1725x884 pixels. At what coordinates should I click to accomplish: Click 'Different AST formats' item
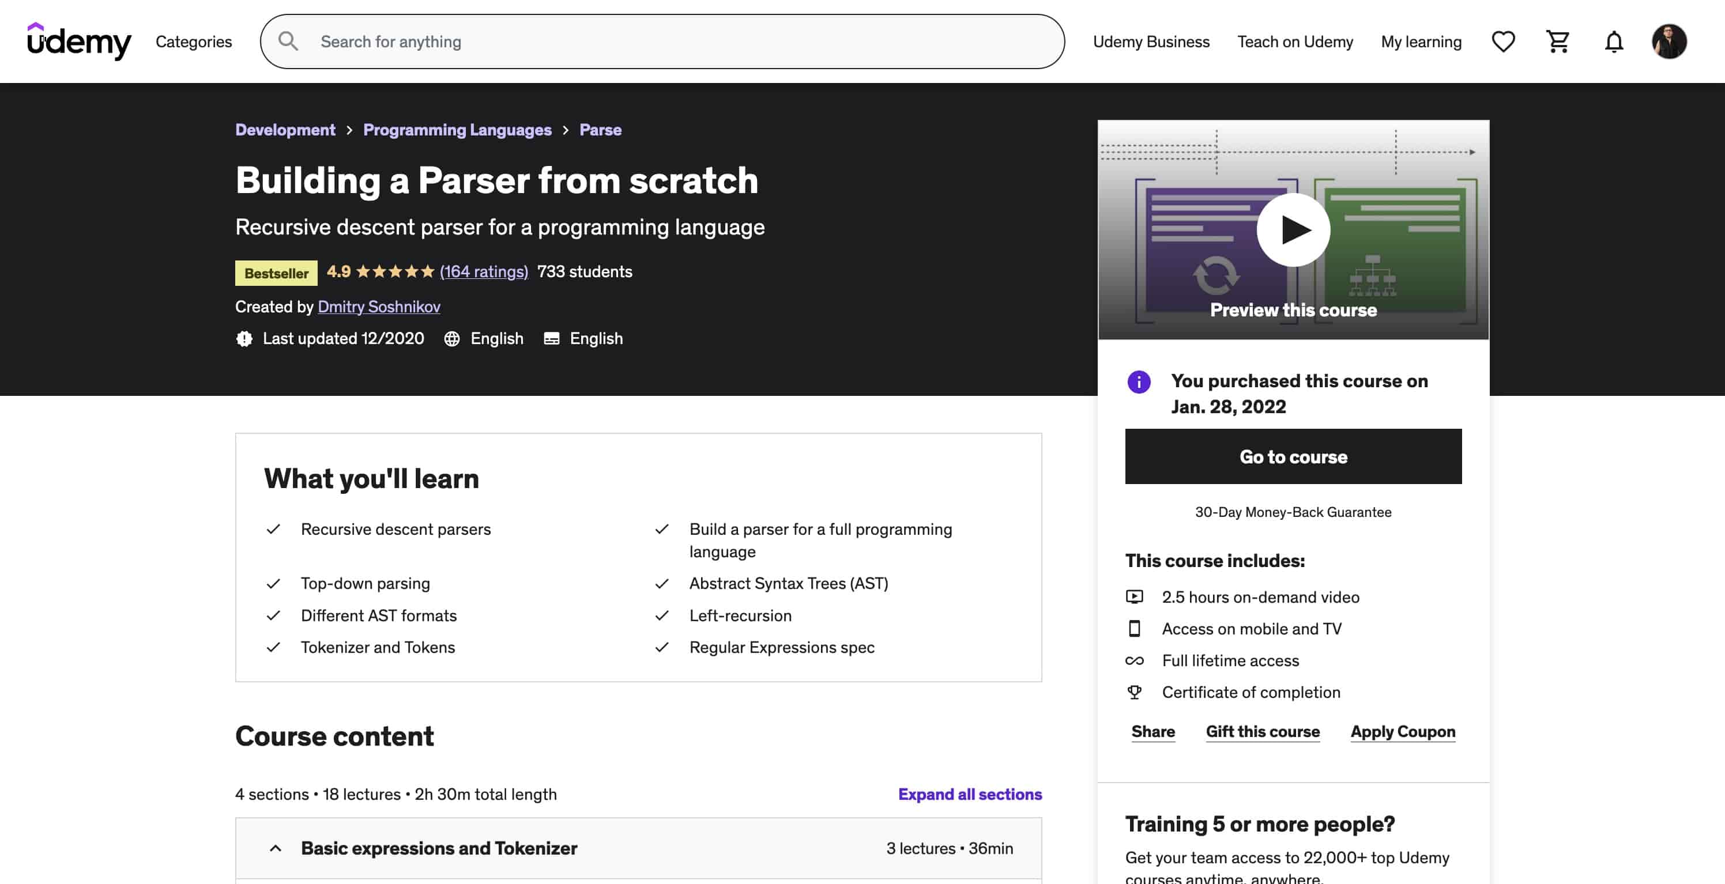(379, 615)
